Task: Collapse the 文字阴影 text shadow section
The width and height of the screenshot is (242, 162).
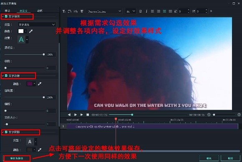Action: click(3, 132)
